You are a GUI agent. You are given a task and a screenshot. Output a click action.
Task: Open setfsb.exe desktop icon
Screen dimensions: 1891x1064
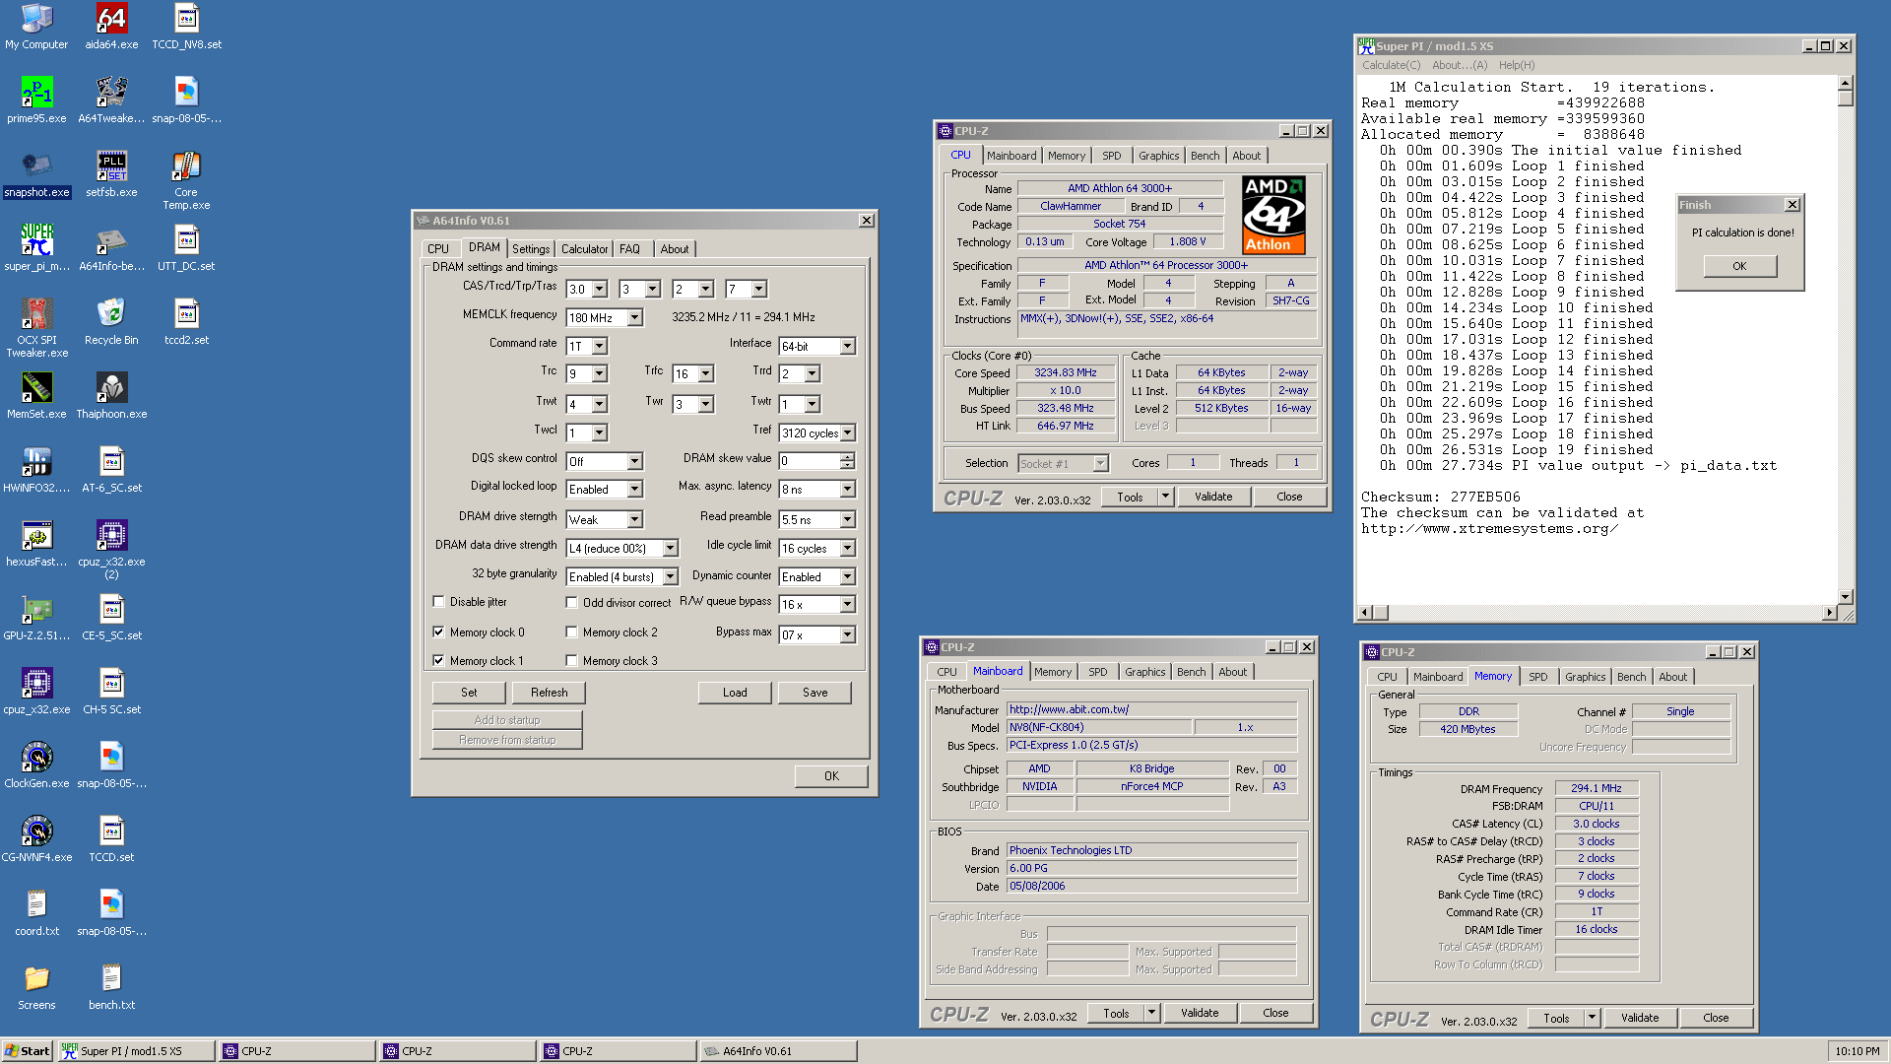coord(111,174)
